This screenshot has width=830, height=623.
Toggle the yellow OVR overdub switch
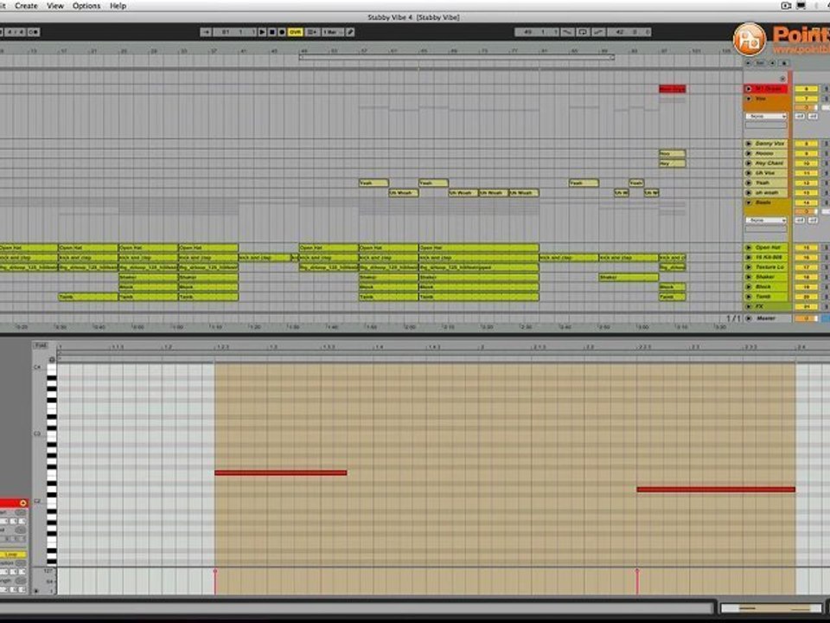coord(295,32)
